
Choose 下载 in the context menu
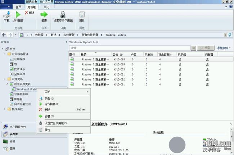(64, 99)
